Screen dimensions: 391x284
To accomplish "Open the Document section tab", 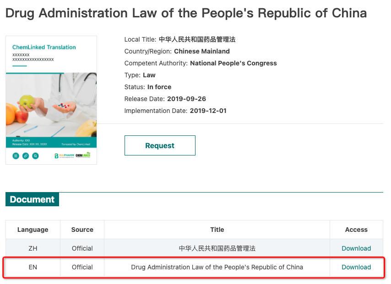I will point(32,199).
